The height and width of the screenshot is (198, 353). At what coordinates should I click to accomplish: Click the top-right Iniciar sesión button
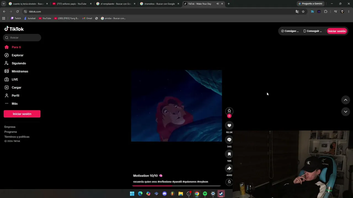tap(337, 31)
